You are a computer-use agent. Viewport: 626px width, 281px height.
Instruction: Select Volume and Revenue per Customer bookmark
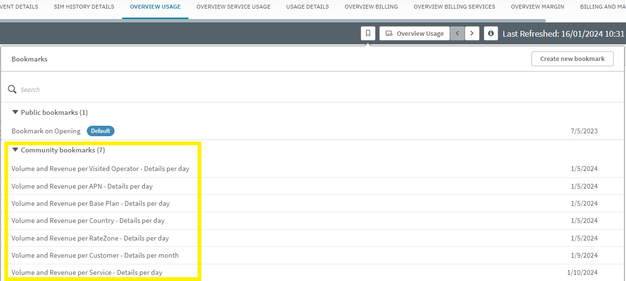(95, 255)
